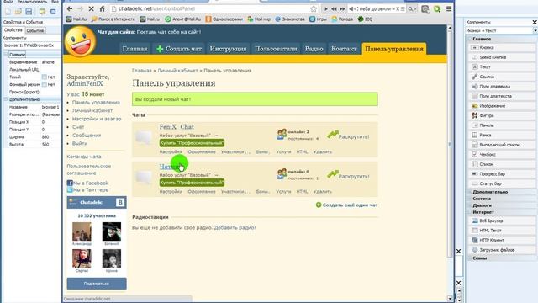The width and height of the screenshot is (538, 303).
Task: Switch to the Свойства tab
Action: coord(13,30)
